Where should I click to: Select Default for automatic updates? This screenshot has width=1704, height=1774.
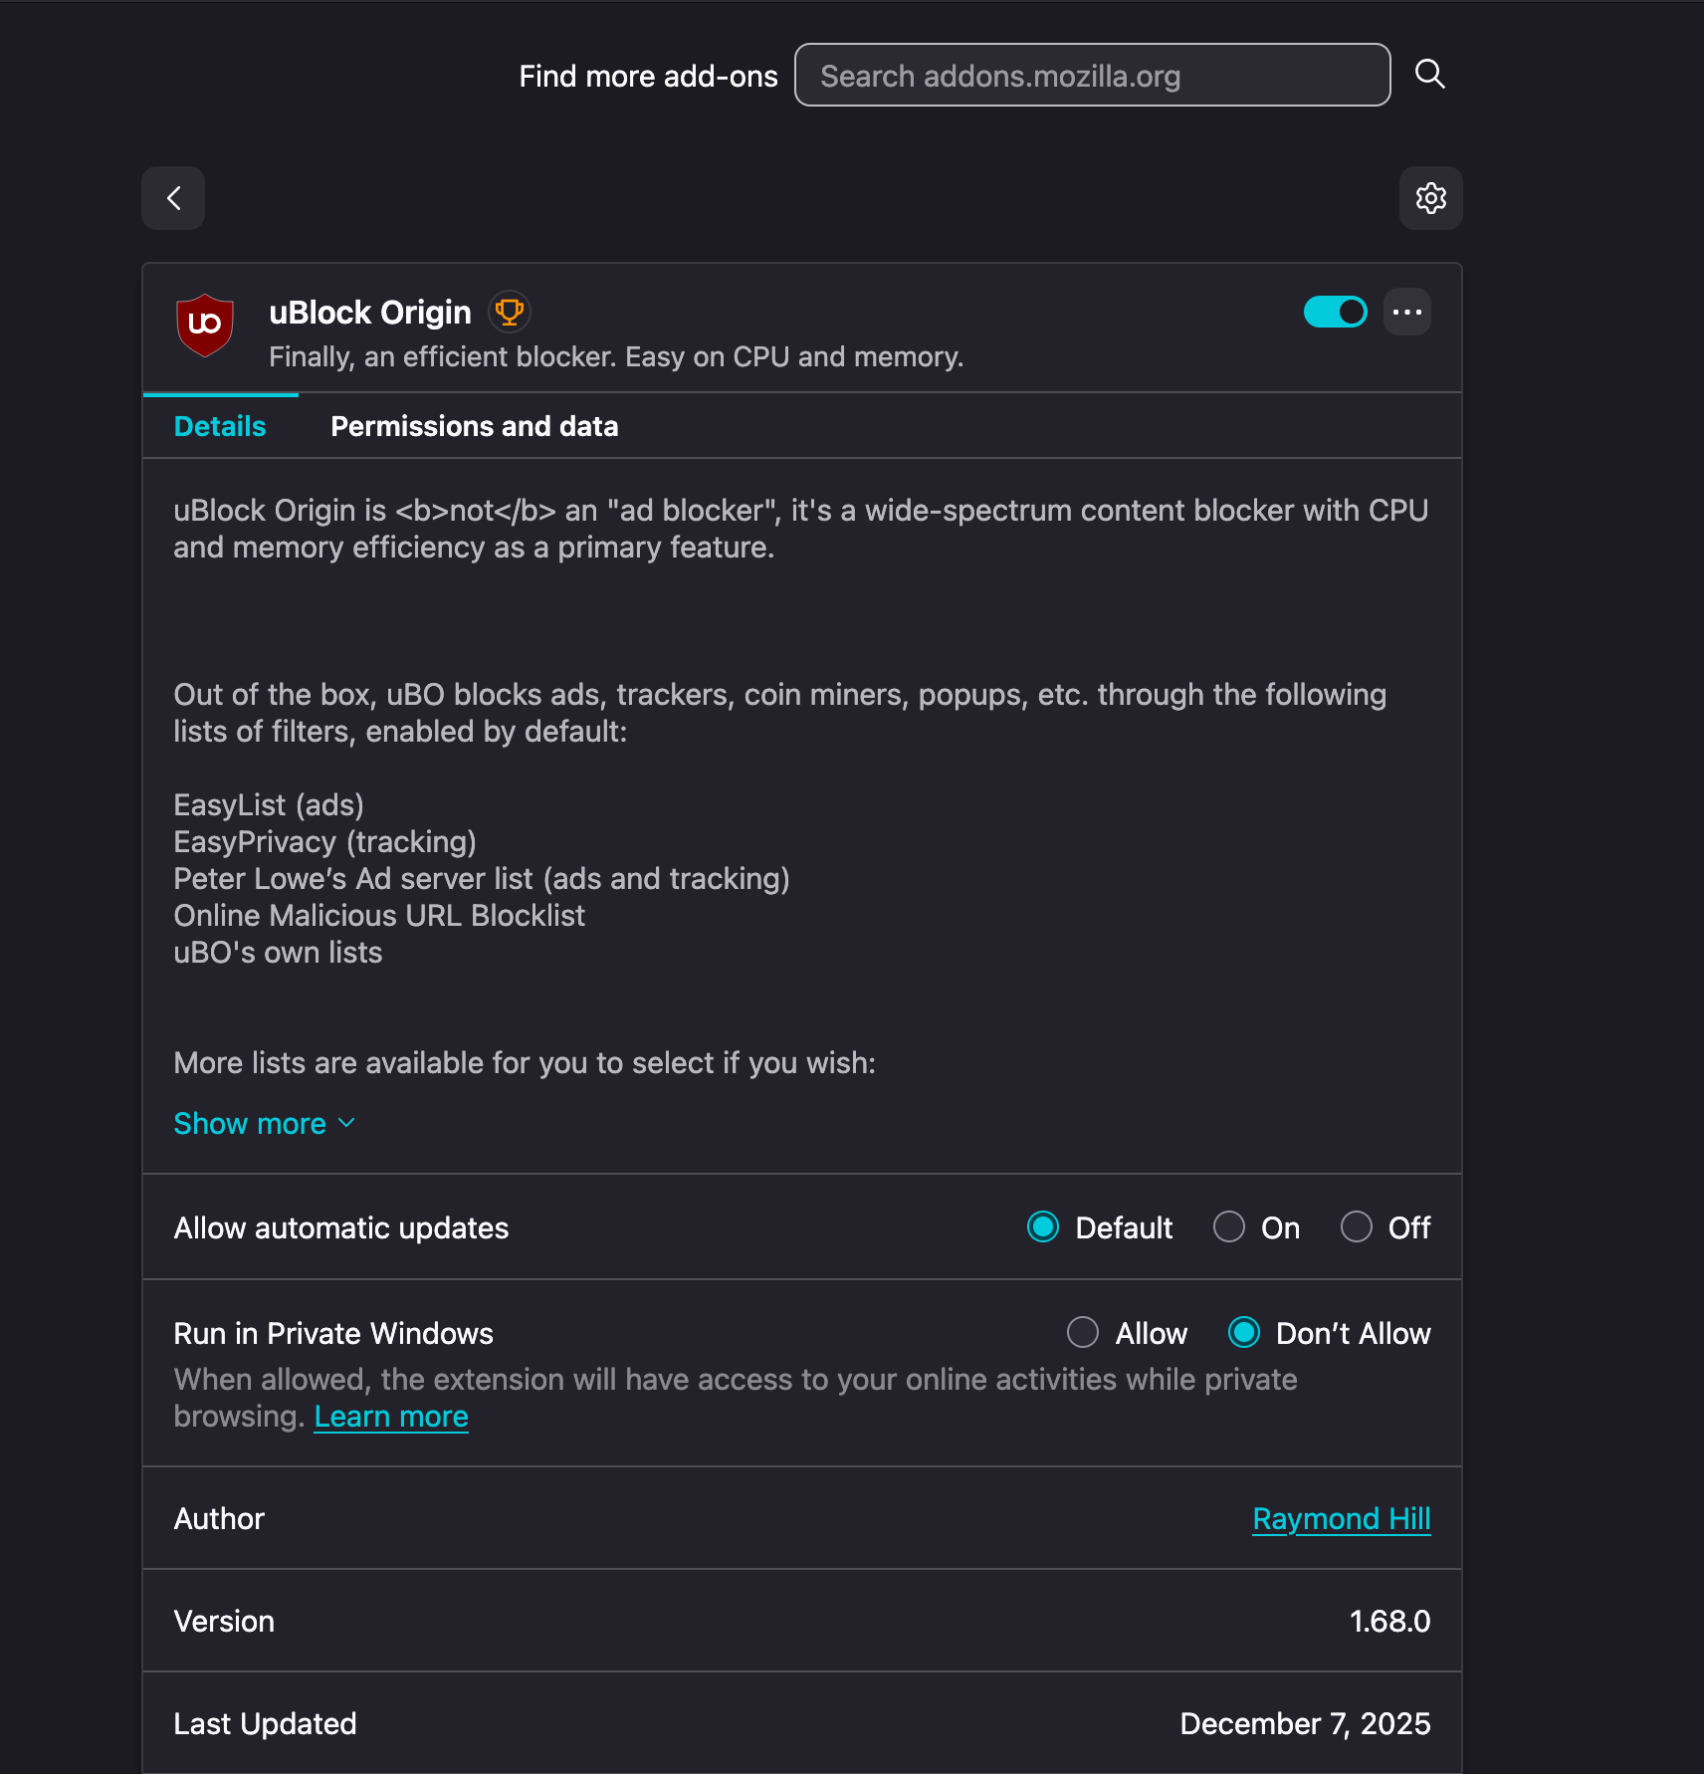pos(1043,1227)
